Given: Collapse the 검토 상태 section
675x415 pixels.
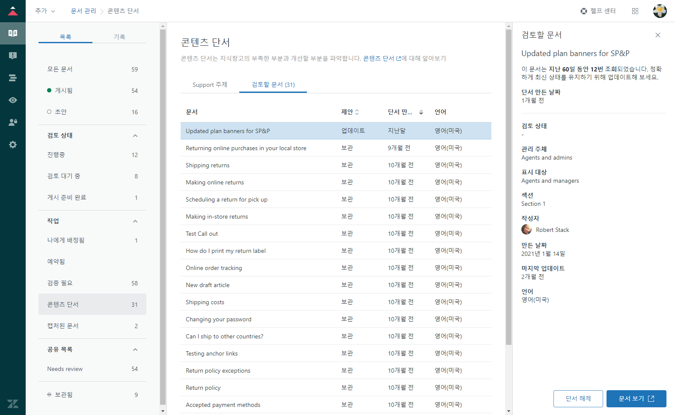Looking at the screenshot, I should click(135, 136).
